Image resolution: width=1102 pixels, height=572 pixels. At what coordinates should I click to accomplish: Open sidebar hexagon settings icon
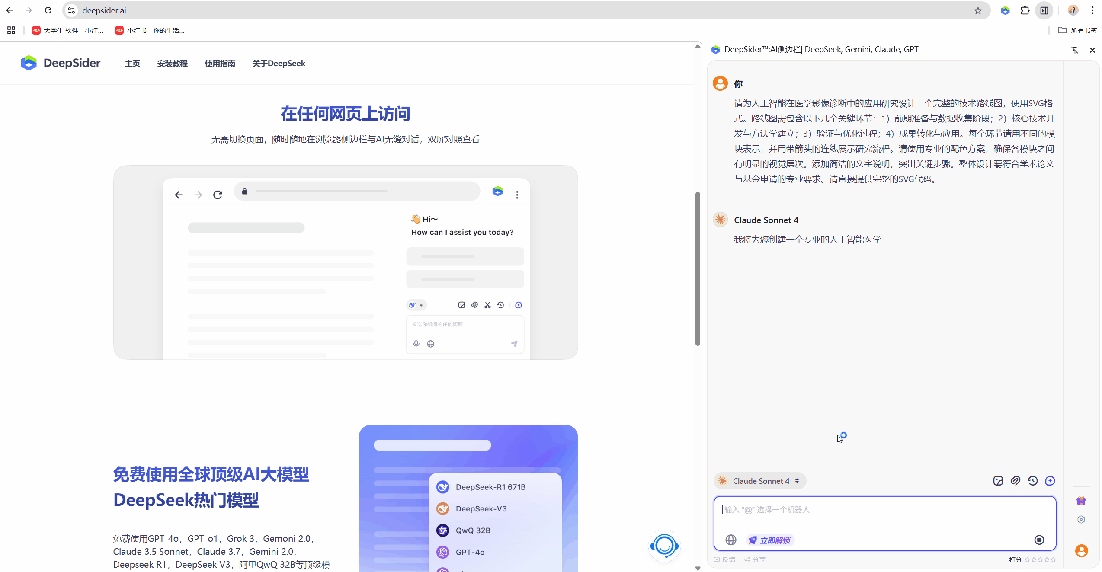(1081, 520)
